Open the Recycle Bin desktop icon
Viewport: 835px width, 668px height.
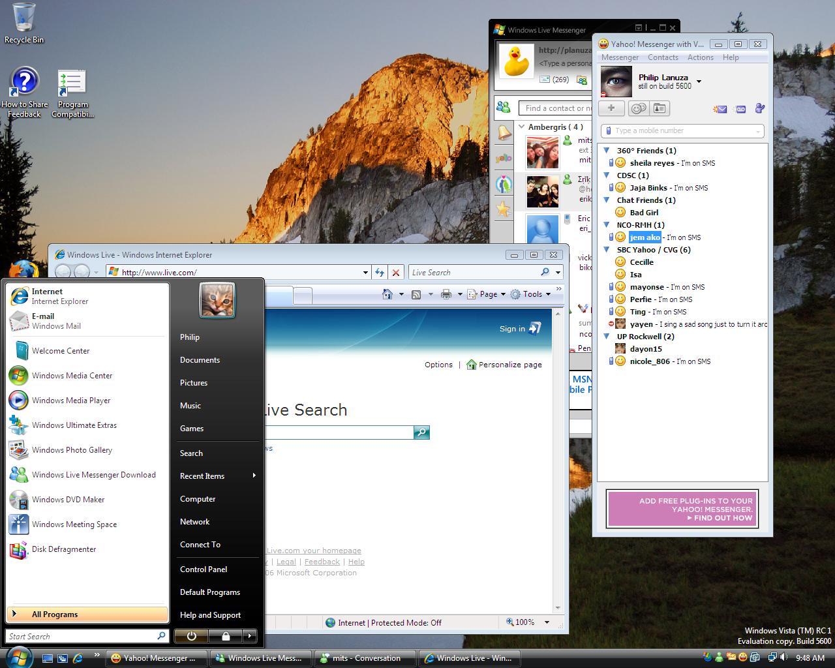[x=24, y=23]
